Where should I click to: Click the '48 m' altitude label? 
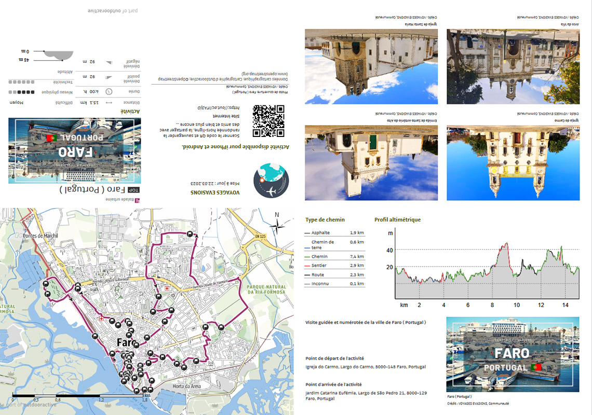pos(24,60)
